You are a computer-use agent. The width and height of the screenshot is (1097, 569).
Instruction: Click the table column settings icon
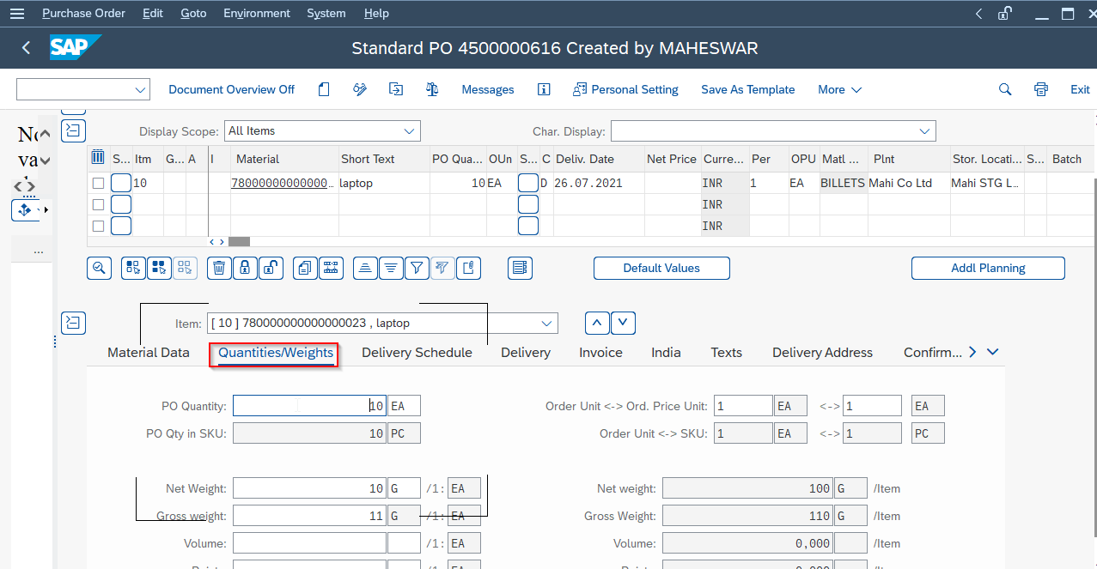pyautogui.click(x=98, y=158)
